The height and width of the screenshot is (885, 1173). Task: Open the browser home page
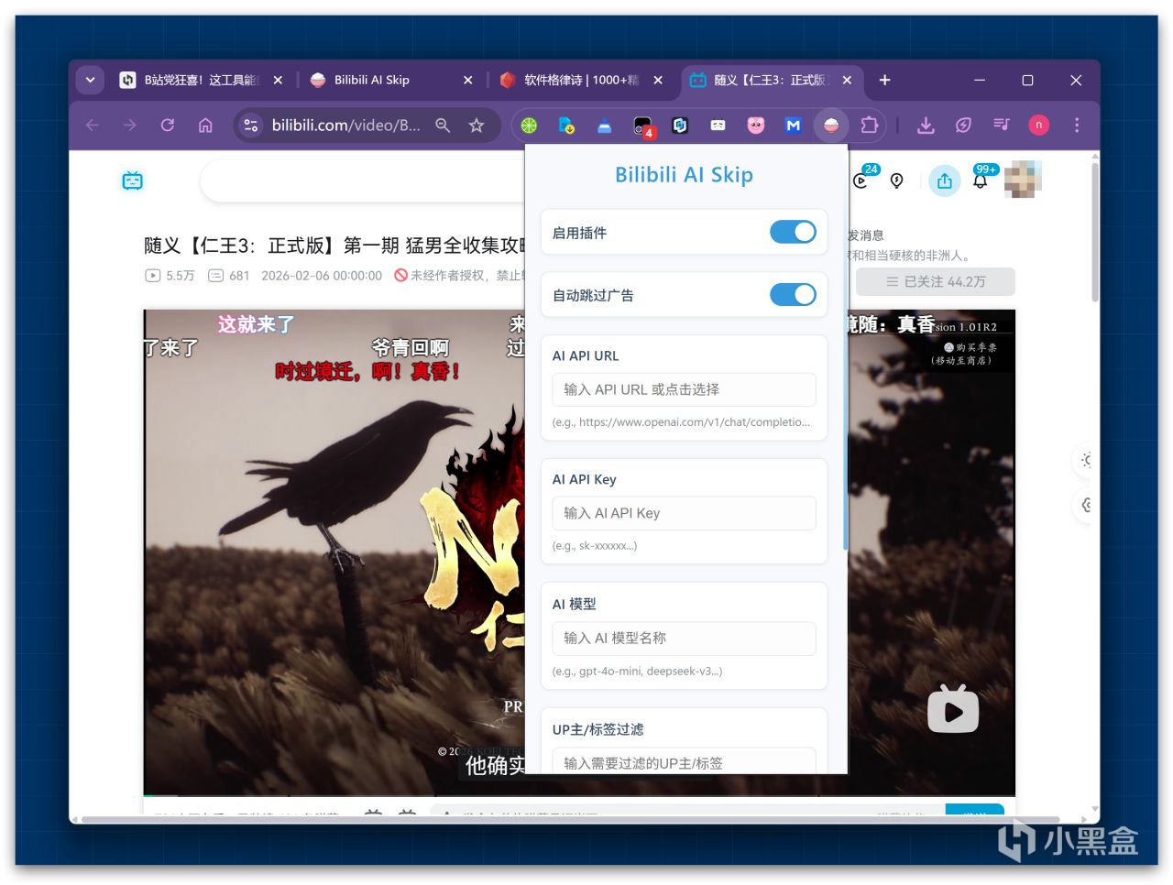[205, 125]
